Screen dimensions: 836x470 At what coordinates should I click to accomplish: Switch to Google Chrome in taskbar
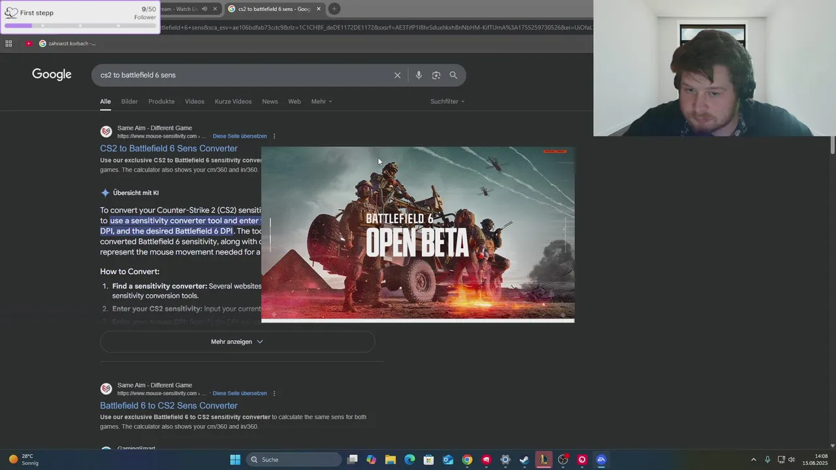coord(467,460)
